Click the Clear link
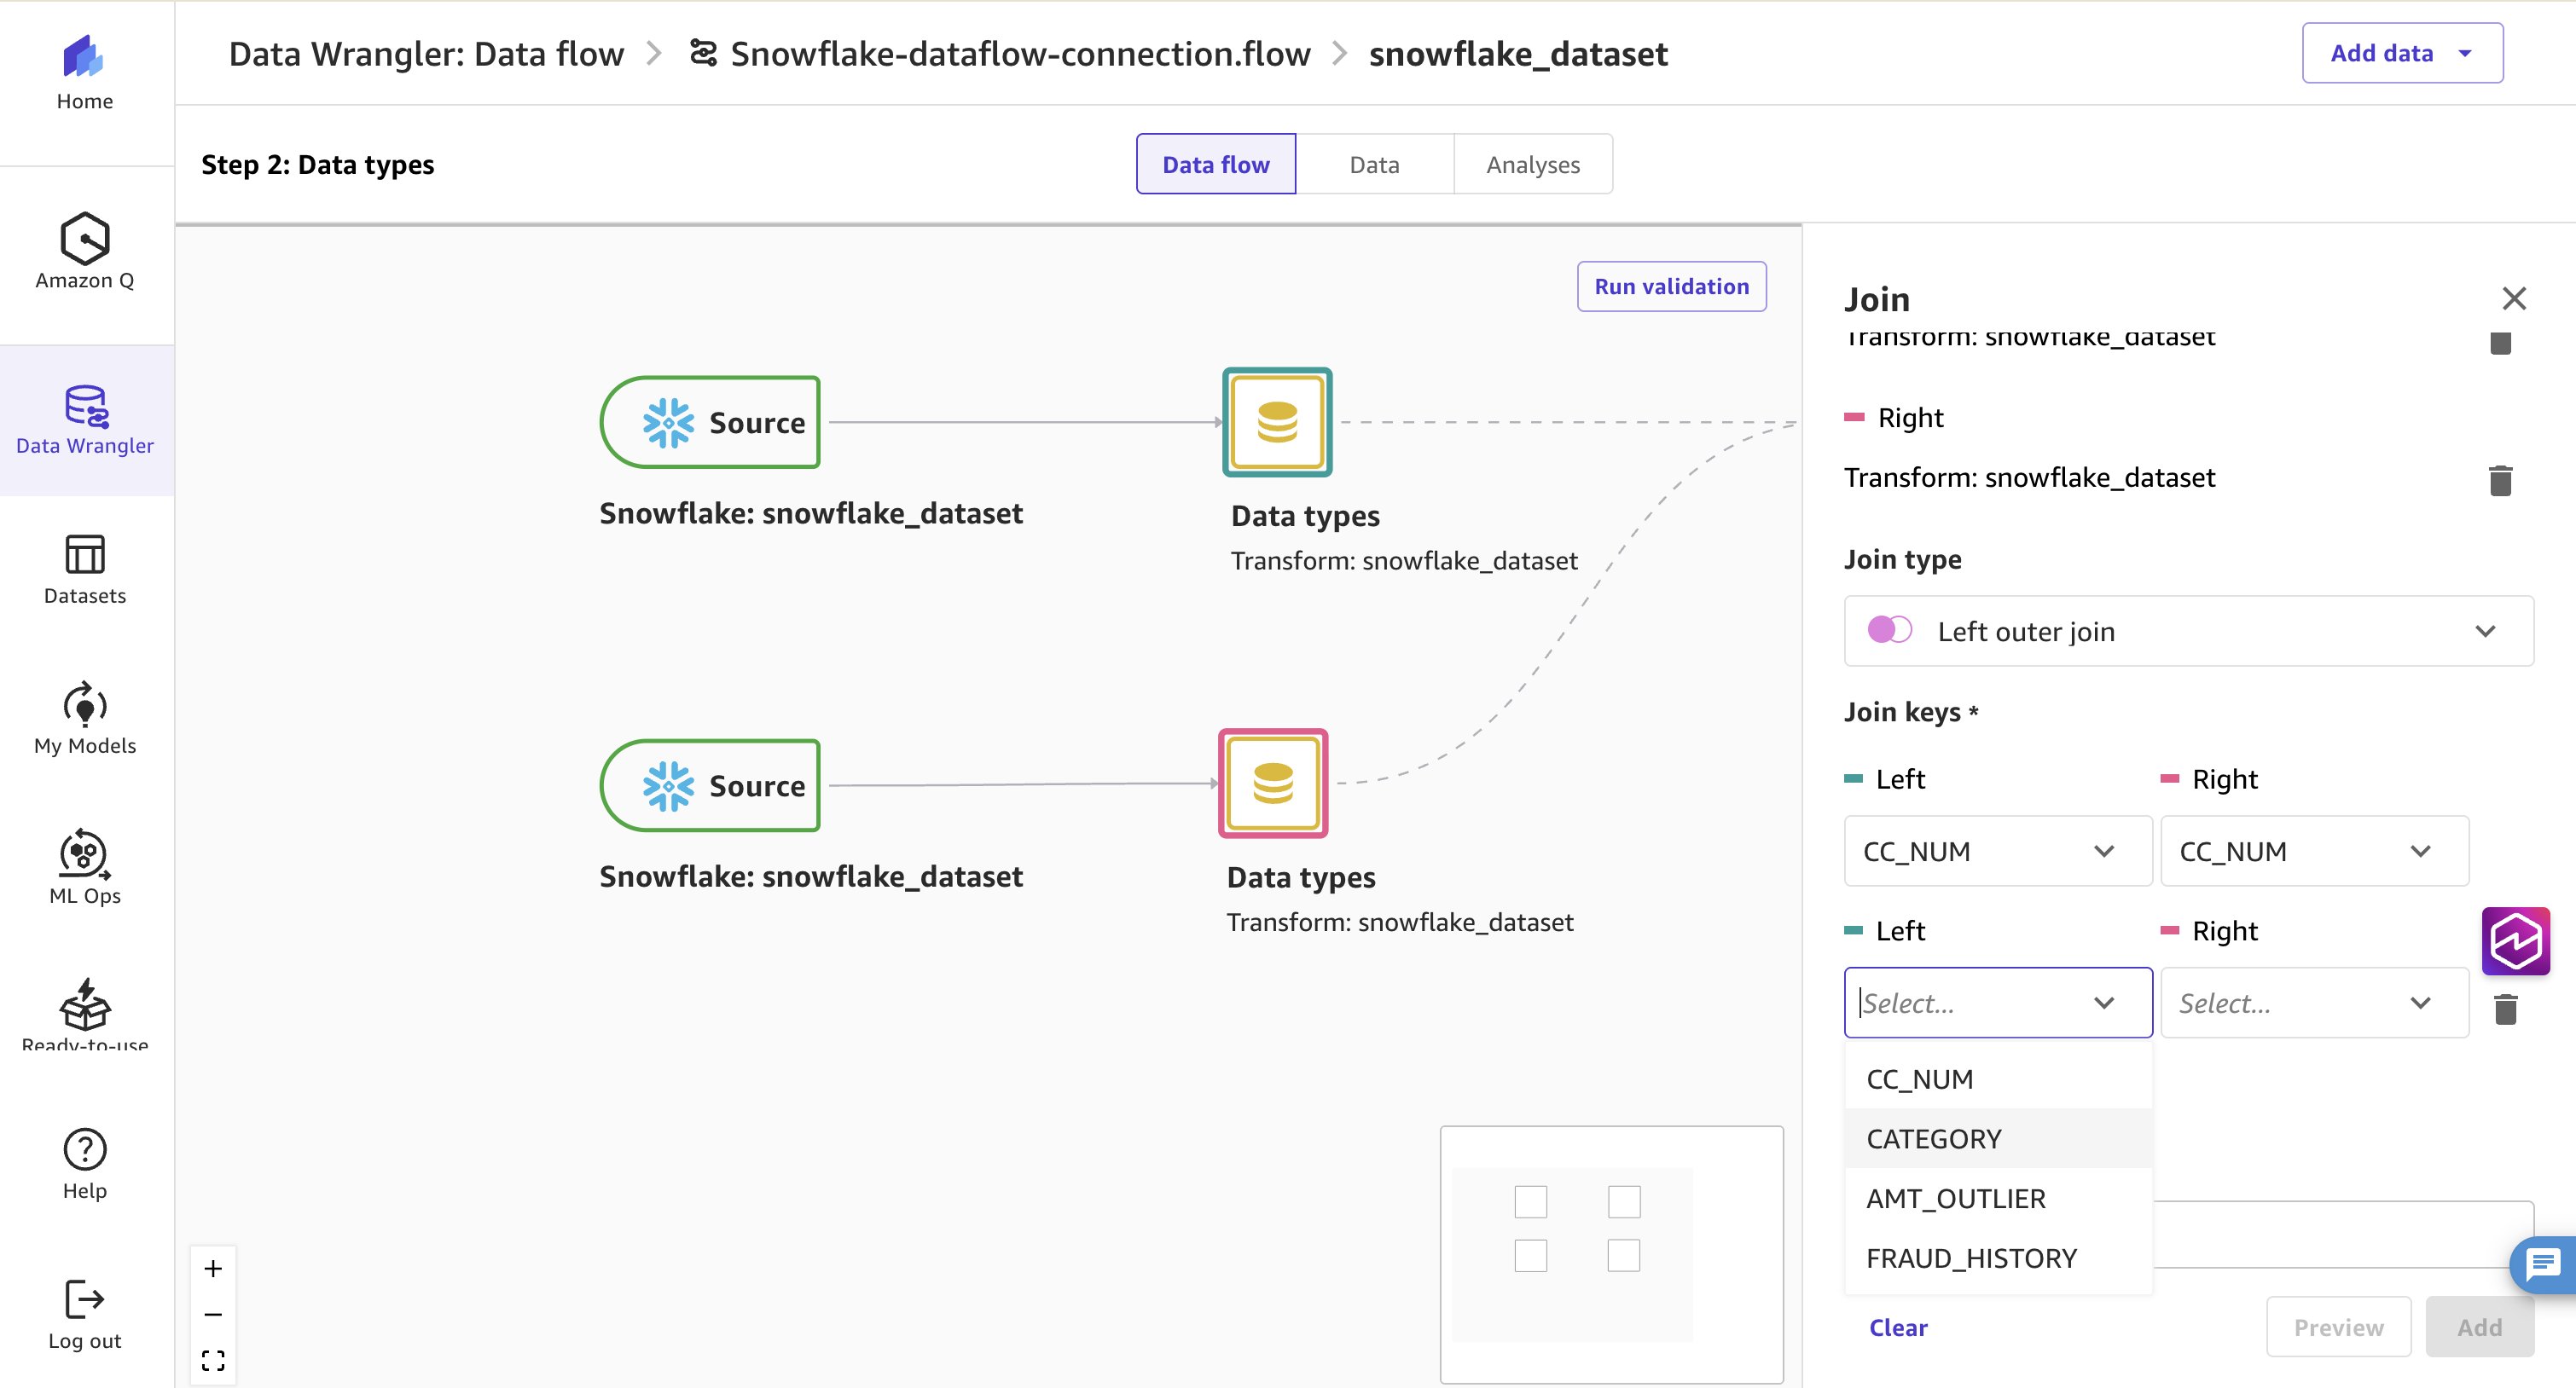This screenshot has height=1388, width=2576. [x=1897, y=1327]
